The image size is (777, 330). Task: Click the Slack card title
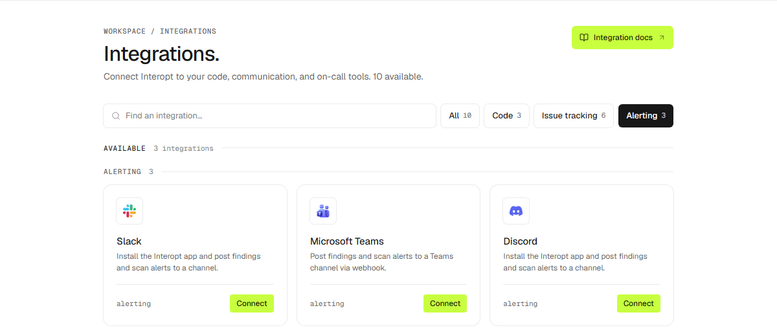129,241
